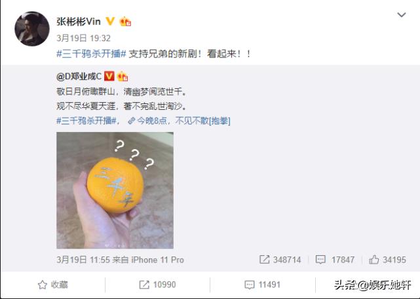Click the original post repost icon 348714

pyautogui.click(x=280, y=260)
